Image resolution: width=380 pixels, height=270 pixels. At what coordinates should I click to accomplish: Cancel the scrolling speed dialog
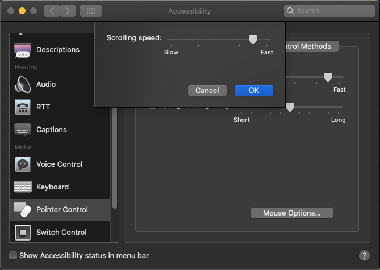click(x=207, y=90)
